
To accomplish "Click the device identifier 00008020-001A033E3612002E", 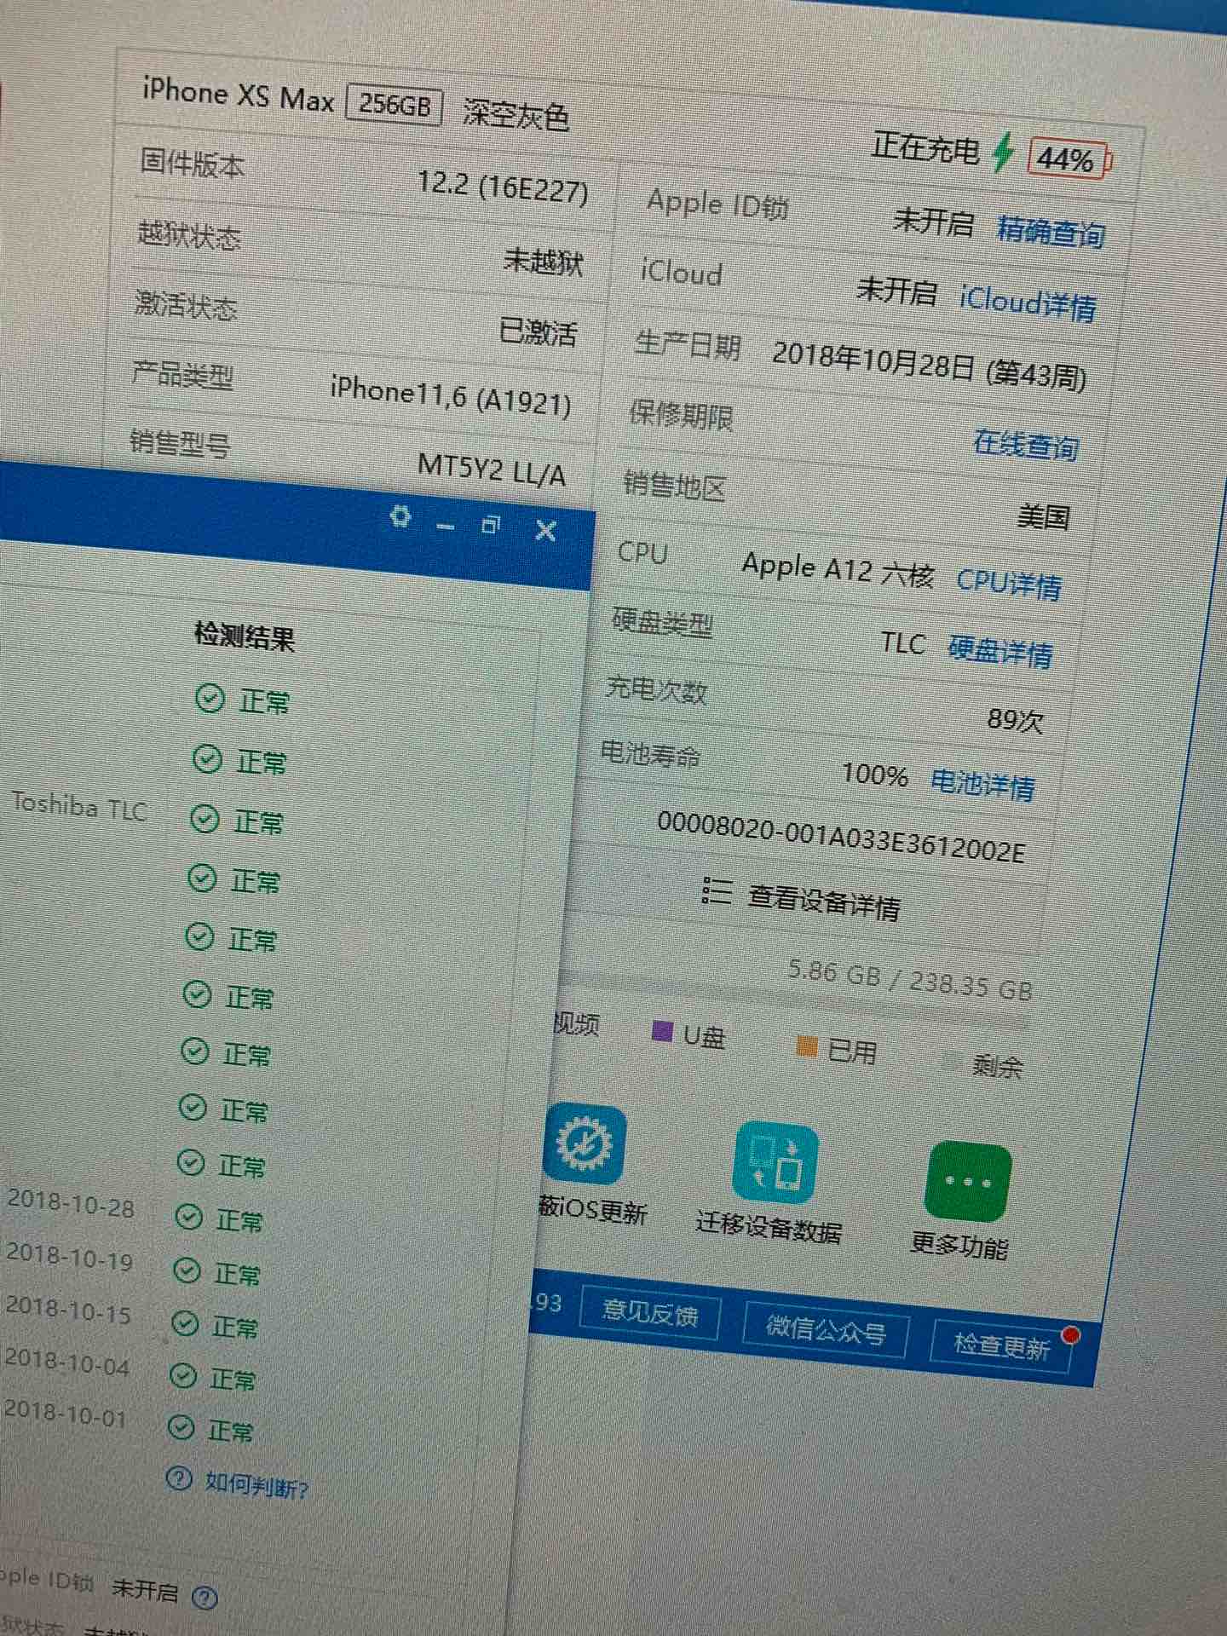I will click(x=841, y=836).
